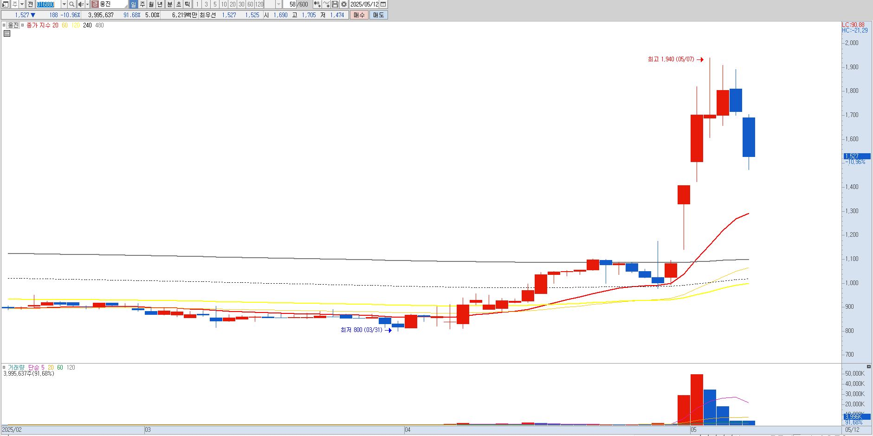
Task: Open the chart settings gear icon
Action: (344, 4)
